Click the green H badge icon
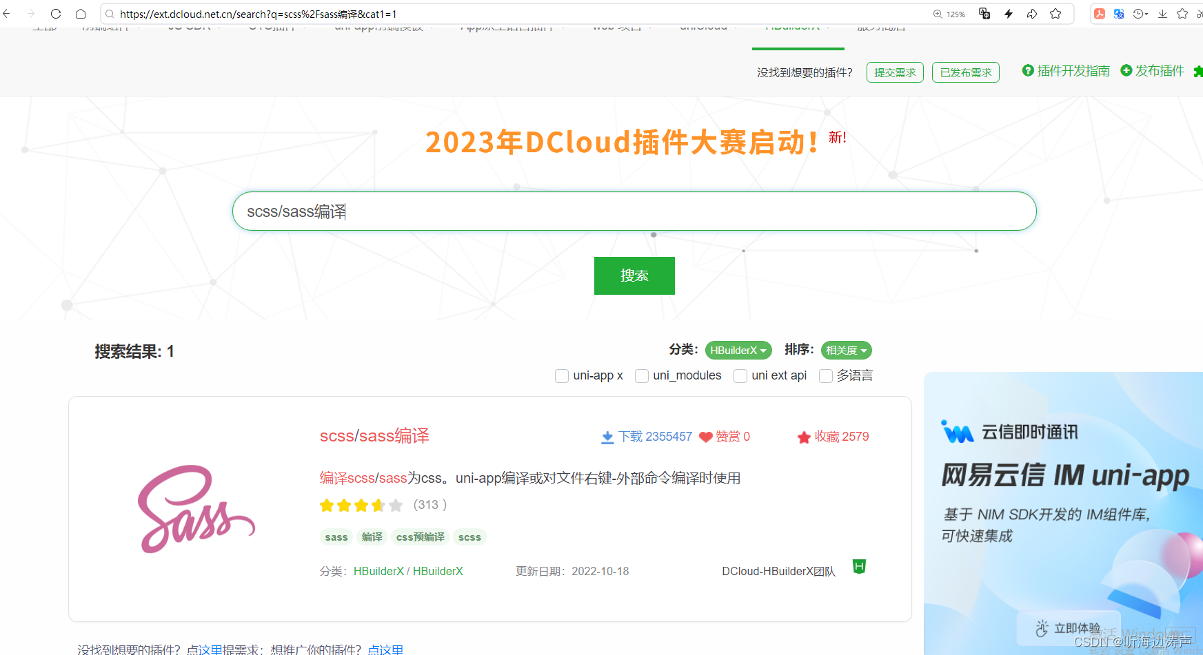 (x=859, y=567)
